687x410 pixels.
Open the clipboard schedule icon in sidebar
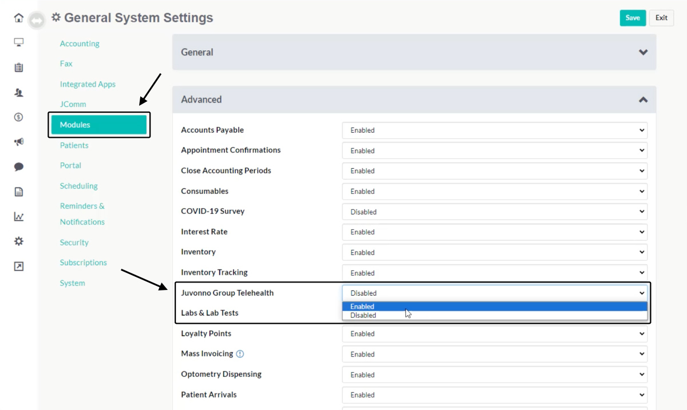(19, 67)
